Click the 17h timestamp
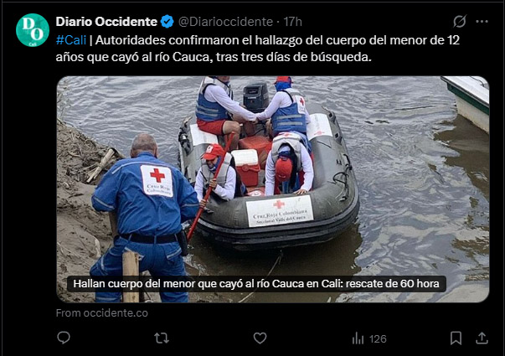The width and height of the screenshot is (505, 356). 292,22
